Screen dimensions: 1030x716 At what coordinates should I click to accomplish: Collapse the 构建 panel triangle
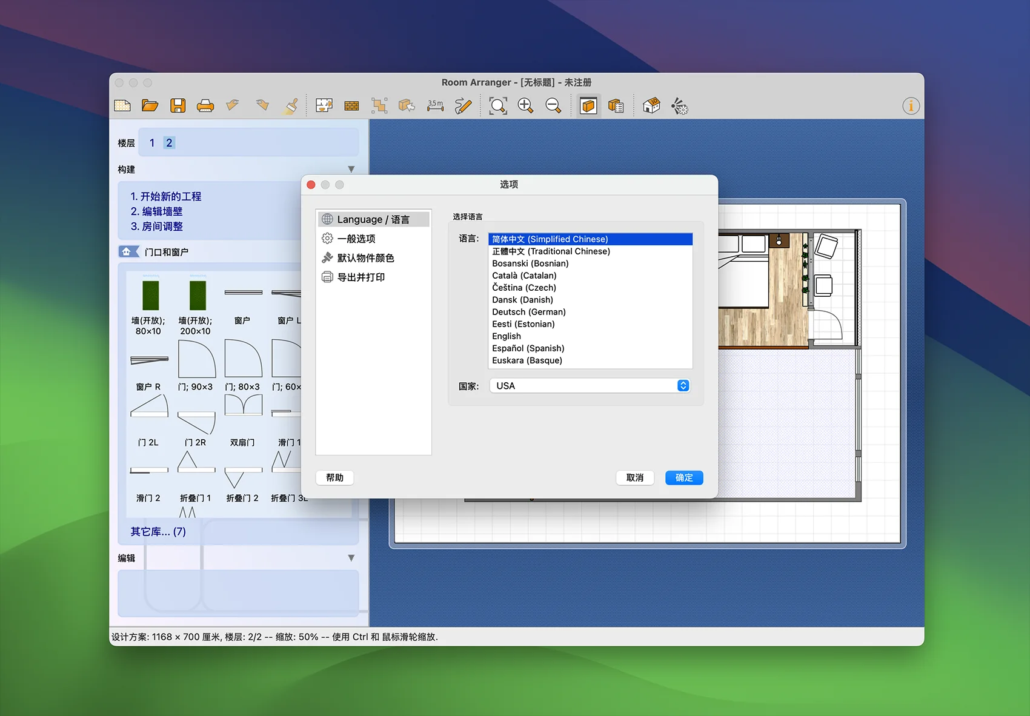351,170
